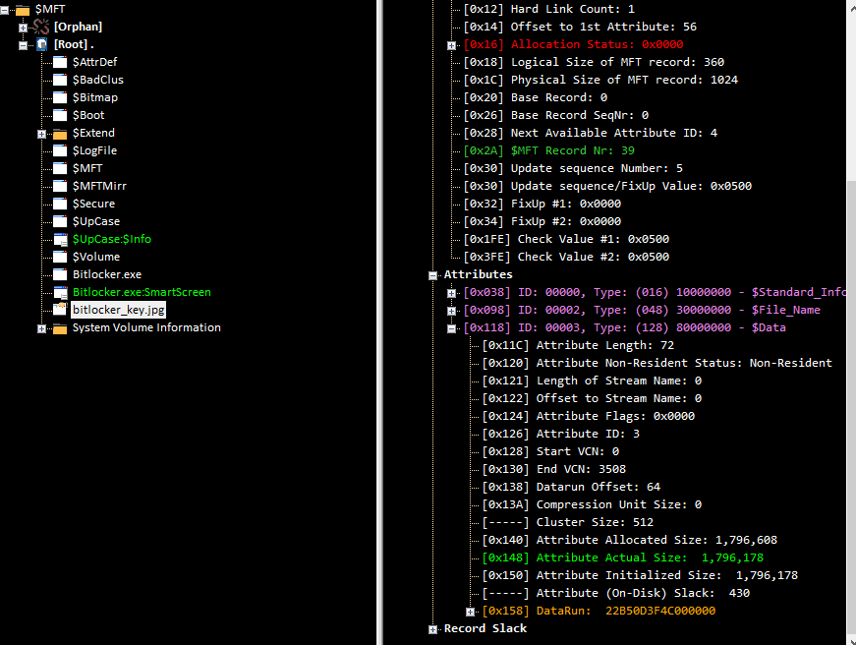Expand the Record Slack section
The image size is (856, 645).
click(433, 628)
